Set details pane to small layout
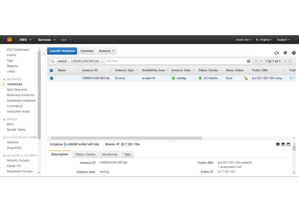The width and height of the screenshot is (299, 212). [x=278, y=144]
